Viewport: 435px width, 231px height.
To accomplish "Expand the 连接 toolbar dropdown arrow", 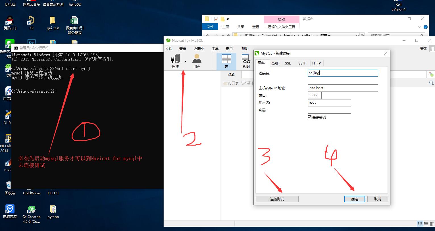I will click(x=185, y=61).
